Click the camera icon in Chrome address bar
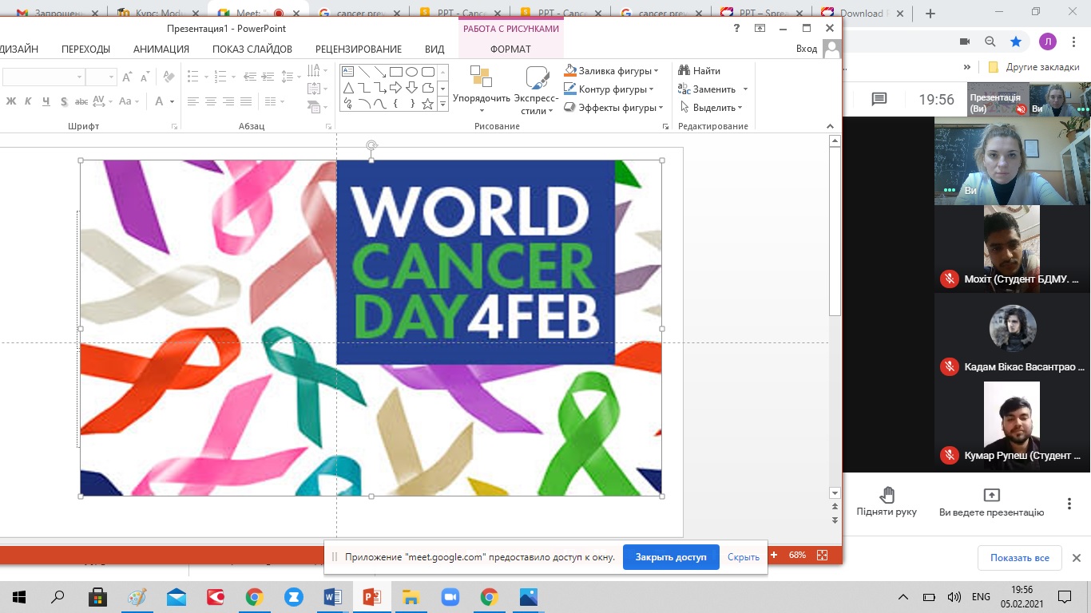 [964, 42]
